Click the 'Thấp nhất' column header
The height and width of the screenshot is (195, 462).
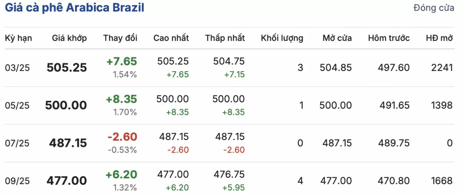(225, 38)
